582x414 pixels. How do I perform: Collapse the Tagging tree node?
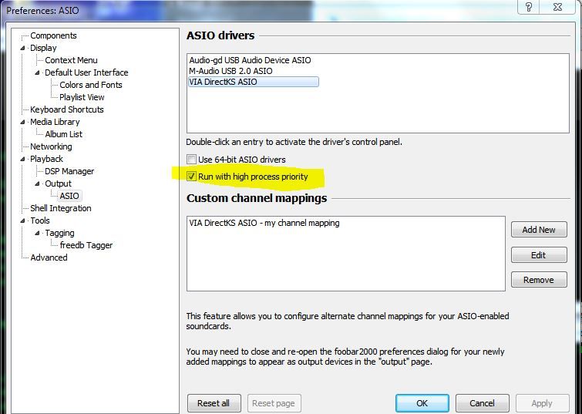coord(38,233)
